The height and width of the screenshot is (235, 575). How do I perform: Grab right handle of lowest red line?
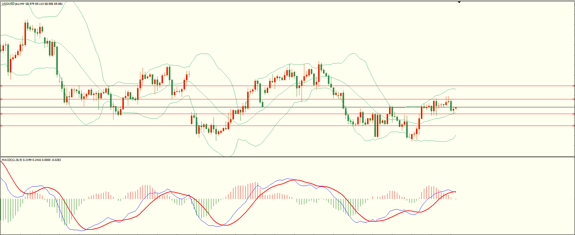(573, 126)
